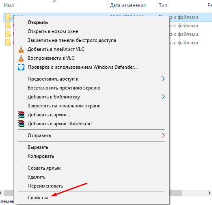Click the WinRAR icon beside Добавить в архив...
Viewport: 212px width, 205px height.
tap(21, 115)
